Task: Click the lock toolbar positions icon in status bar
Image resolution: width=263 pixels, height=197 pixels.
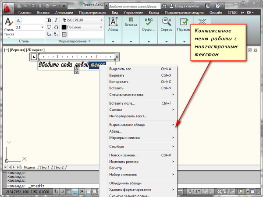Action: (226, 191)
